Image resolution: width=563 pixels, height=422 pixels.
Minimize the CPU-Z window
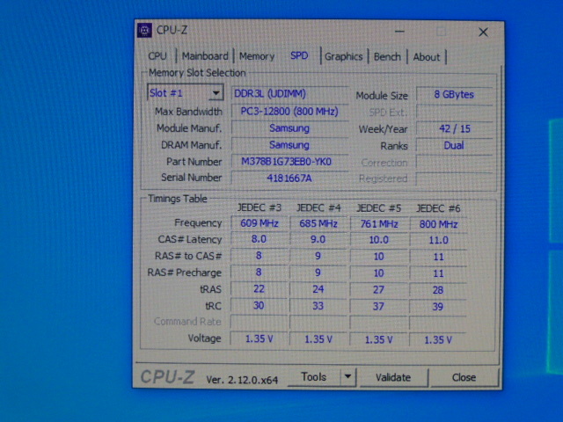[x=399, y=32]
